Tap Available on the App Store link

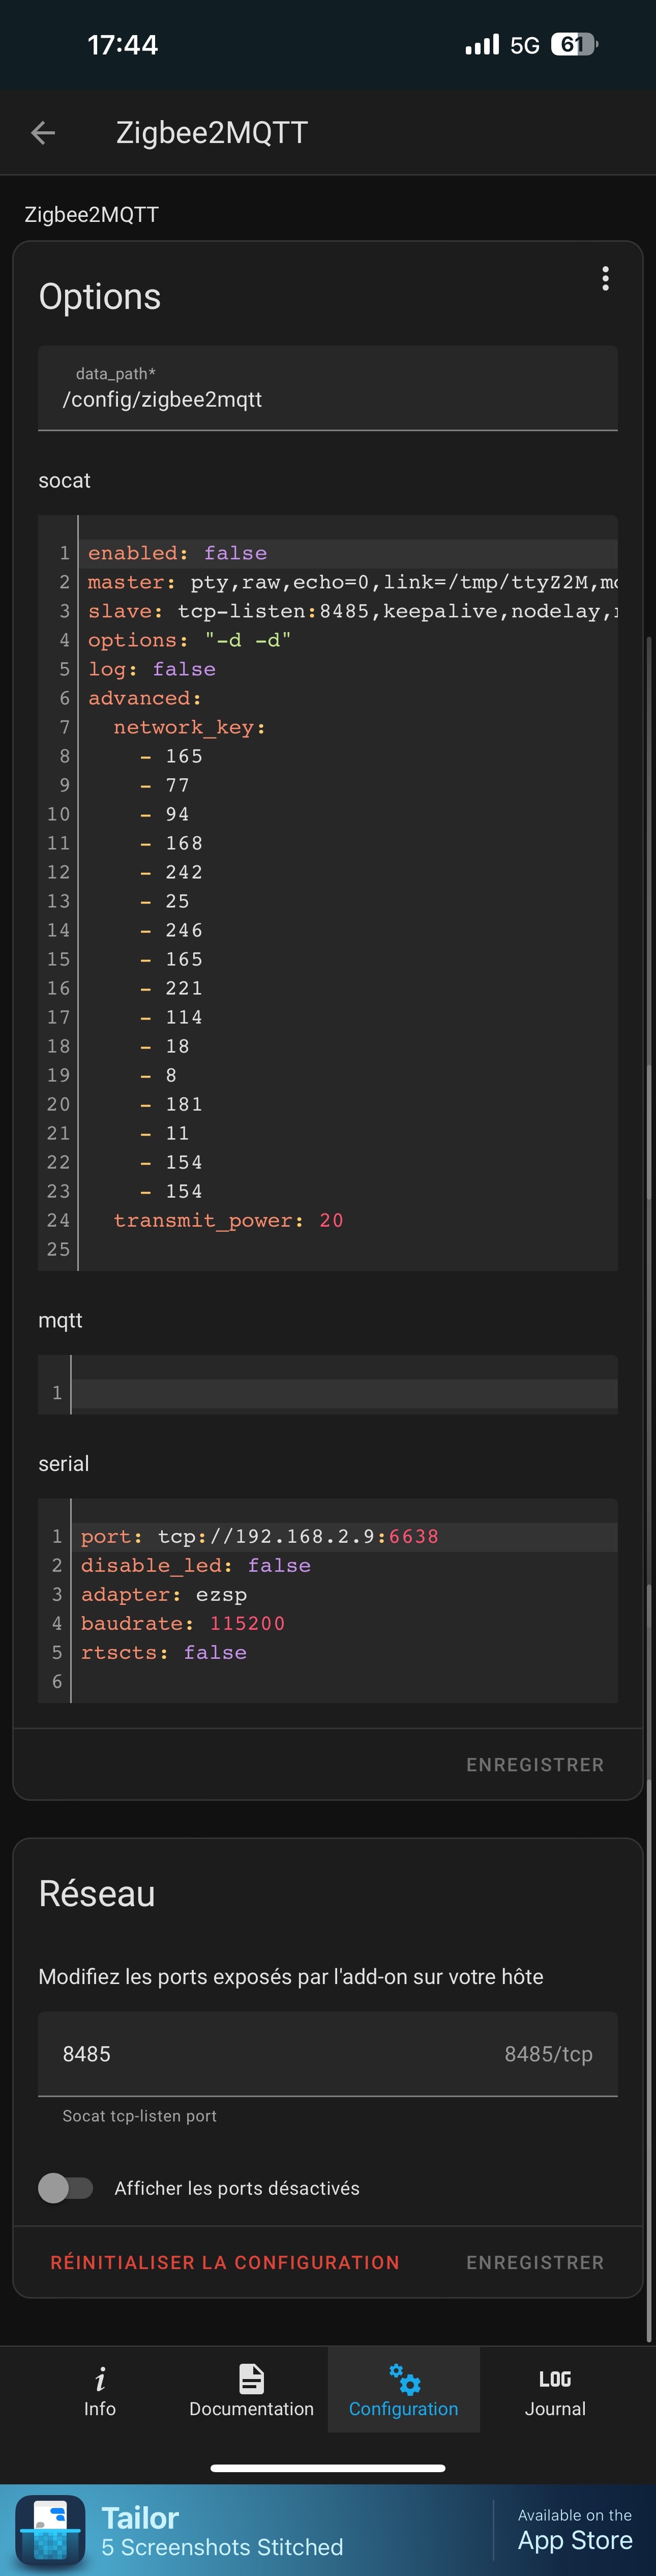pos(575,2530)
